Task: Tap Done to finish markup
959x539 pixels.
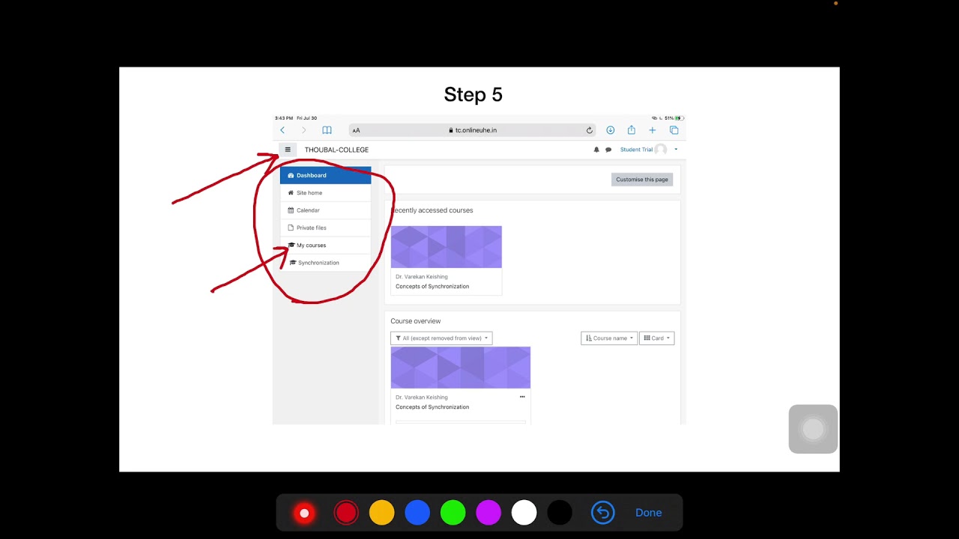Action: 648,513
